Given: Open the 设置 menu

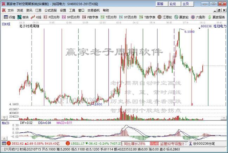Looking at the screenshot, I should click(63, 11).
